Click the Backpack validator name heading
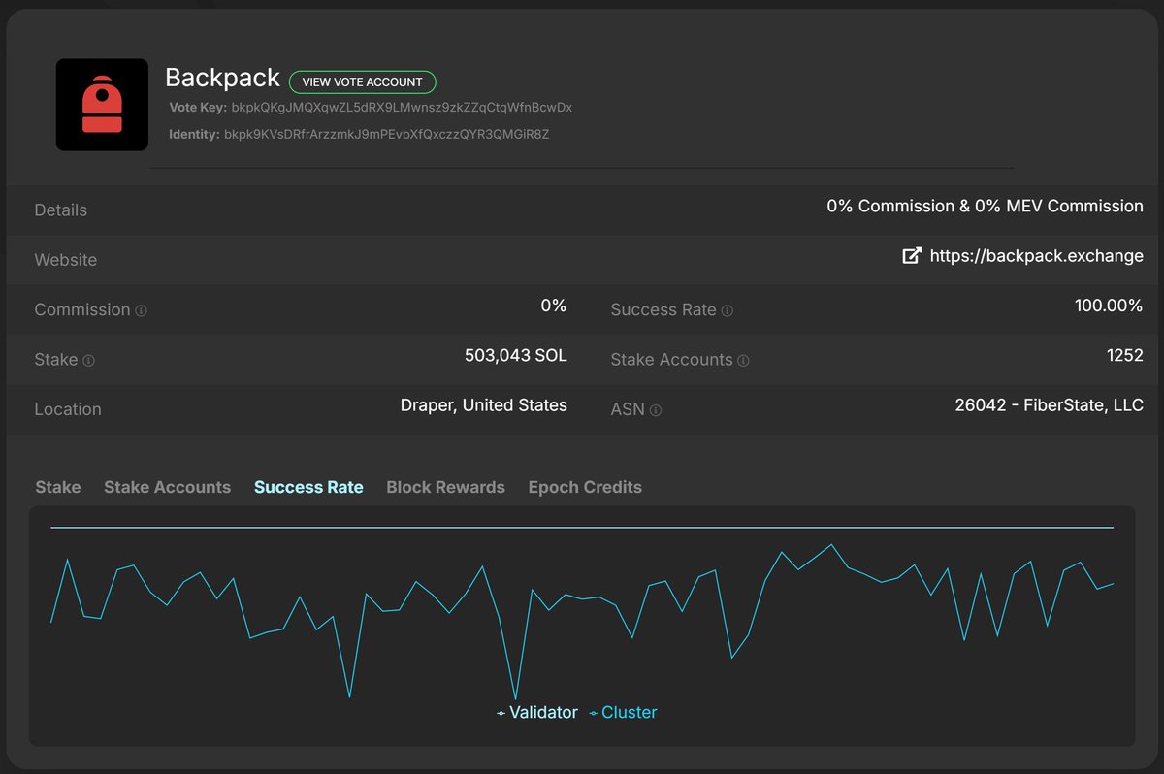 coord(222,78)
